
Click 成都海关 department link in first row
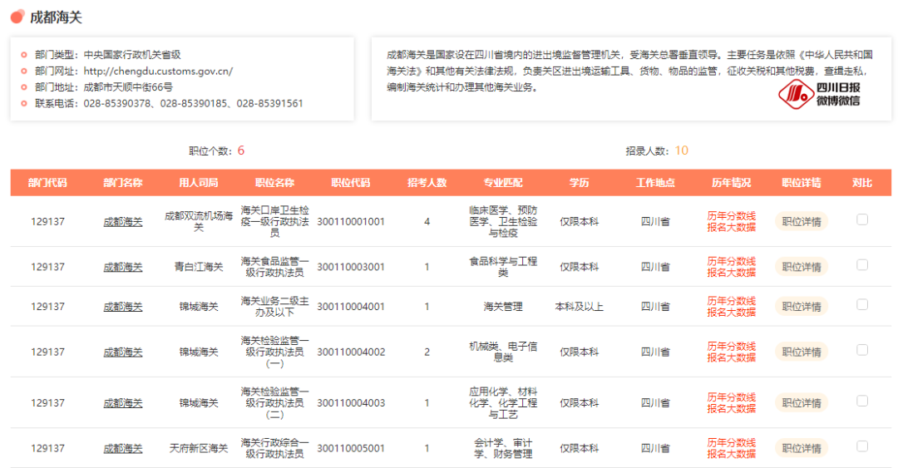(x=122, y=222)
